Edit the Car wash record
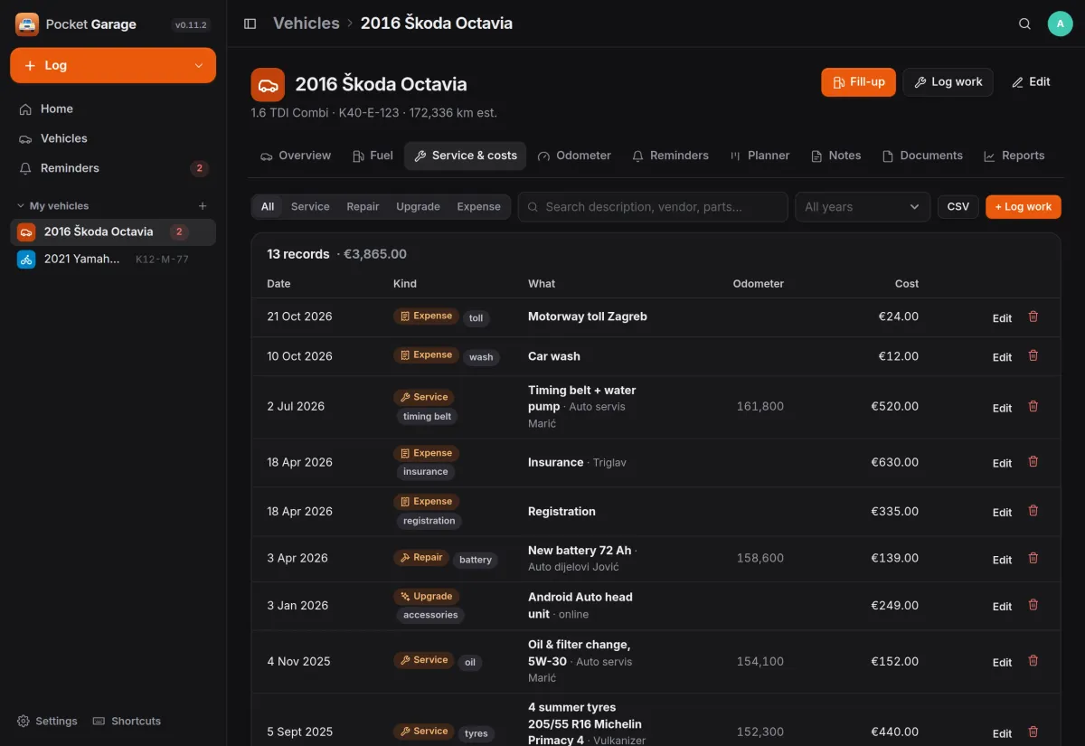 [1002, 357]
